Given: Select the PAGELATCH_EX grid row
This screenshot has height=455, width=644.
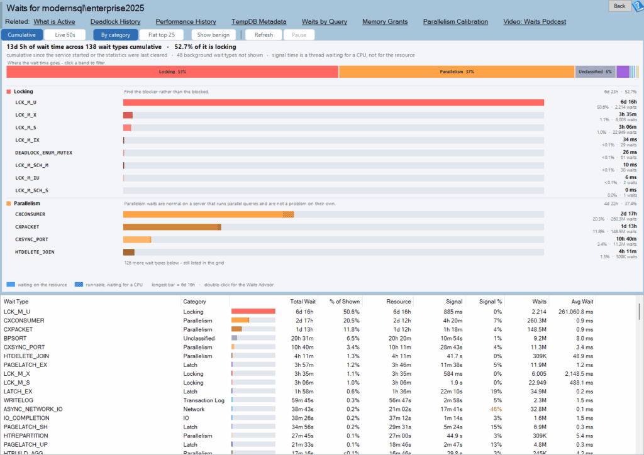Looking at the screenshot, I should [x=299, y=365].
